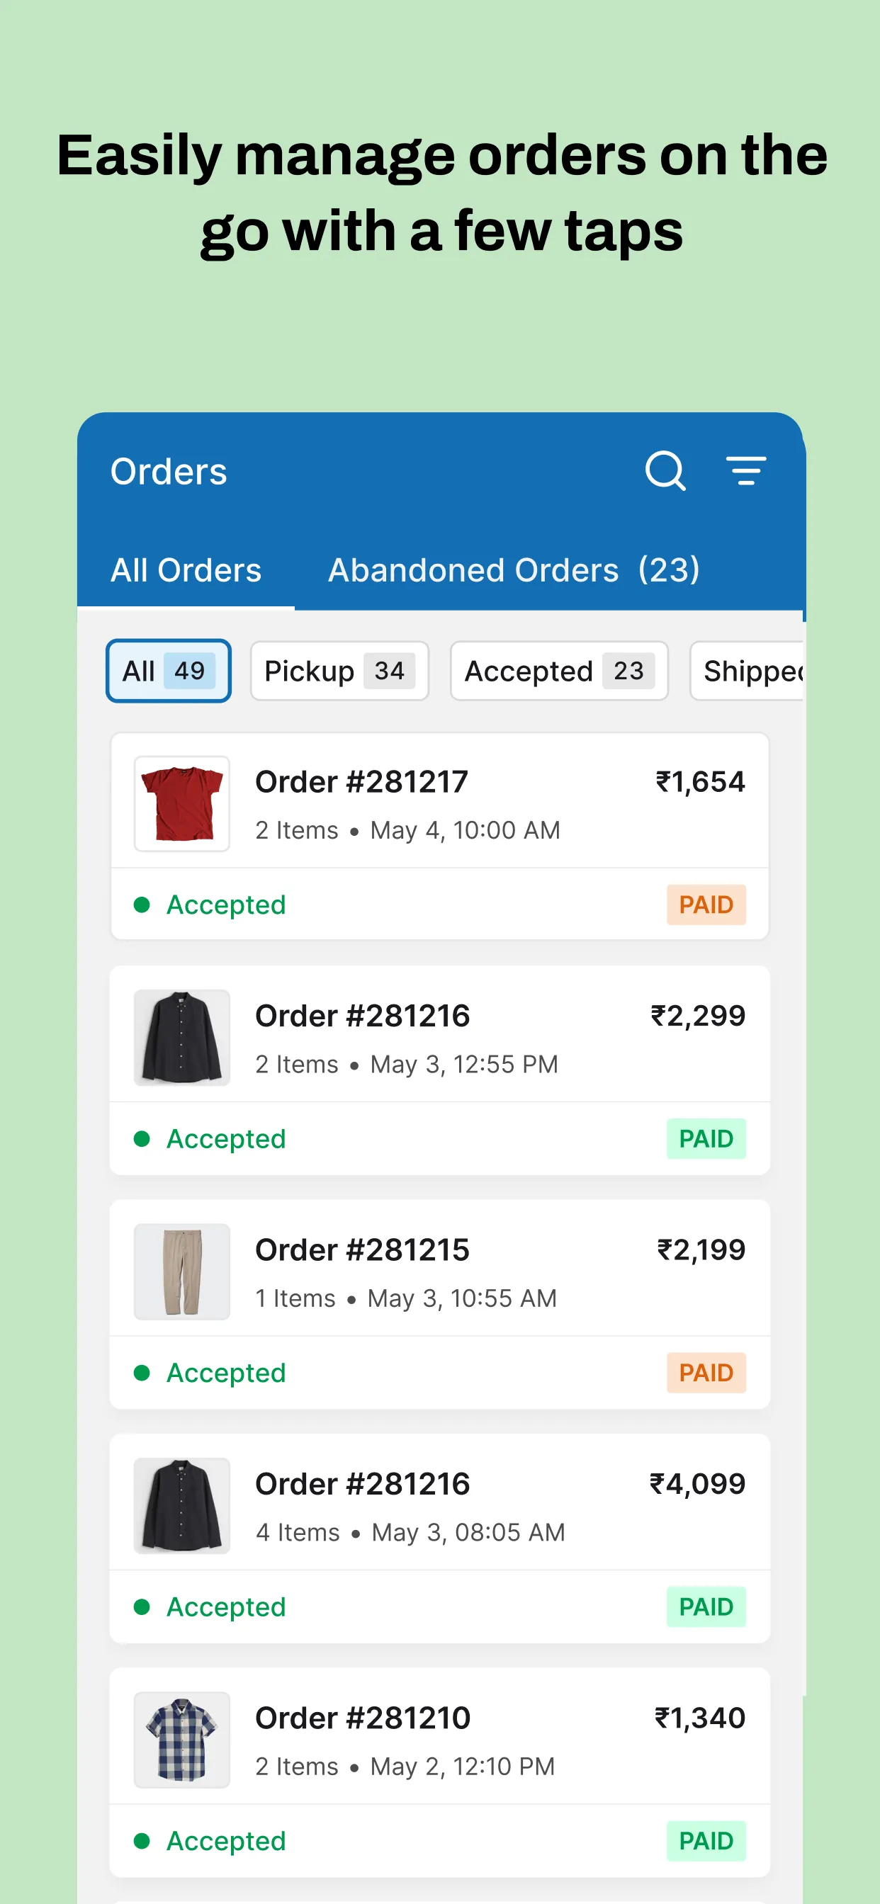
Task: Enable the Pickup 34 filter
Action: [339, 671]
